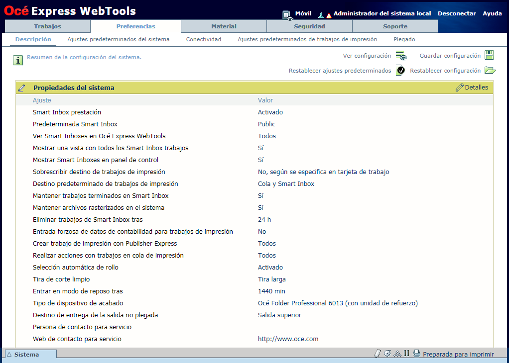Click Océ Folder Professional 6013 value
The image size is (509, 363).
pyautogui.click(x=338, y=303)
